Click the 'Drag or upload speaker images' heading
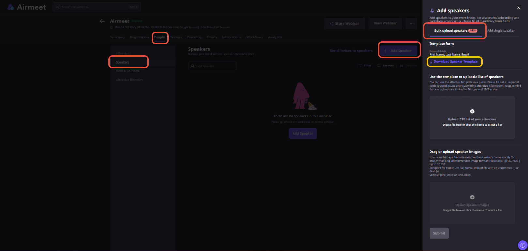The height and width of the screenshot is (251, 528). tap(455, 152)
